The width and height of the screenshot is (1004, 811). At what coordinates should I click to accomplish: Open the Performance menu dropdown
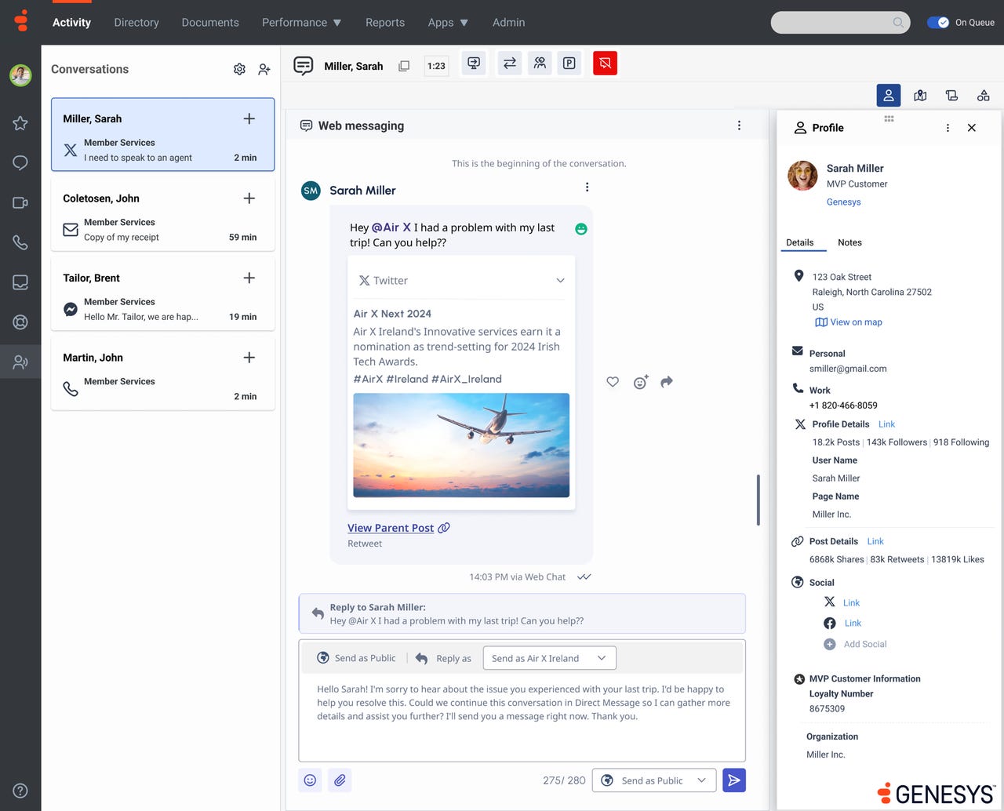[302, 23]
